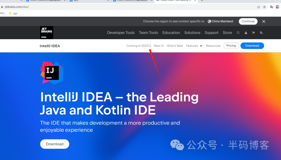This screenshot has height=160, width=281.
Task: Click the globe icon next to China Mainland
Action: [x=209, y=21]
